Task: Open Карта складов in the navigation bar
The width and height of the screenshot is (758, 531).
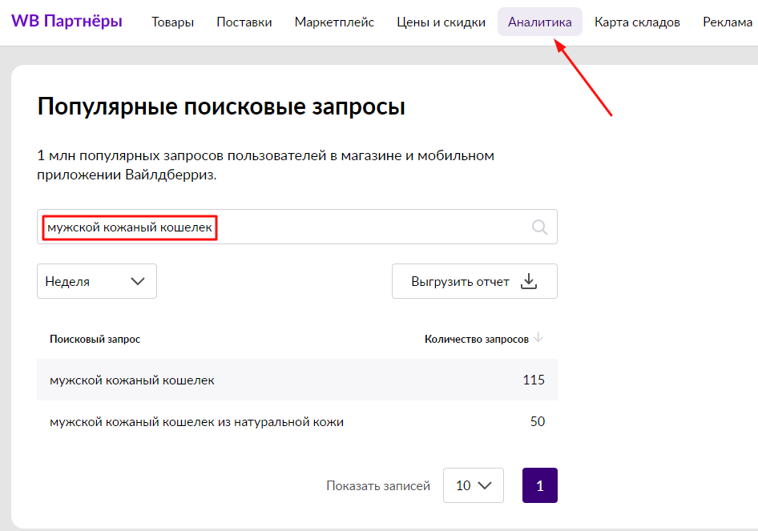Action: (x=637, y=22)
